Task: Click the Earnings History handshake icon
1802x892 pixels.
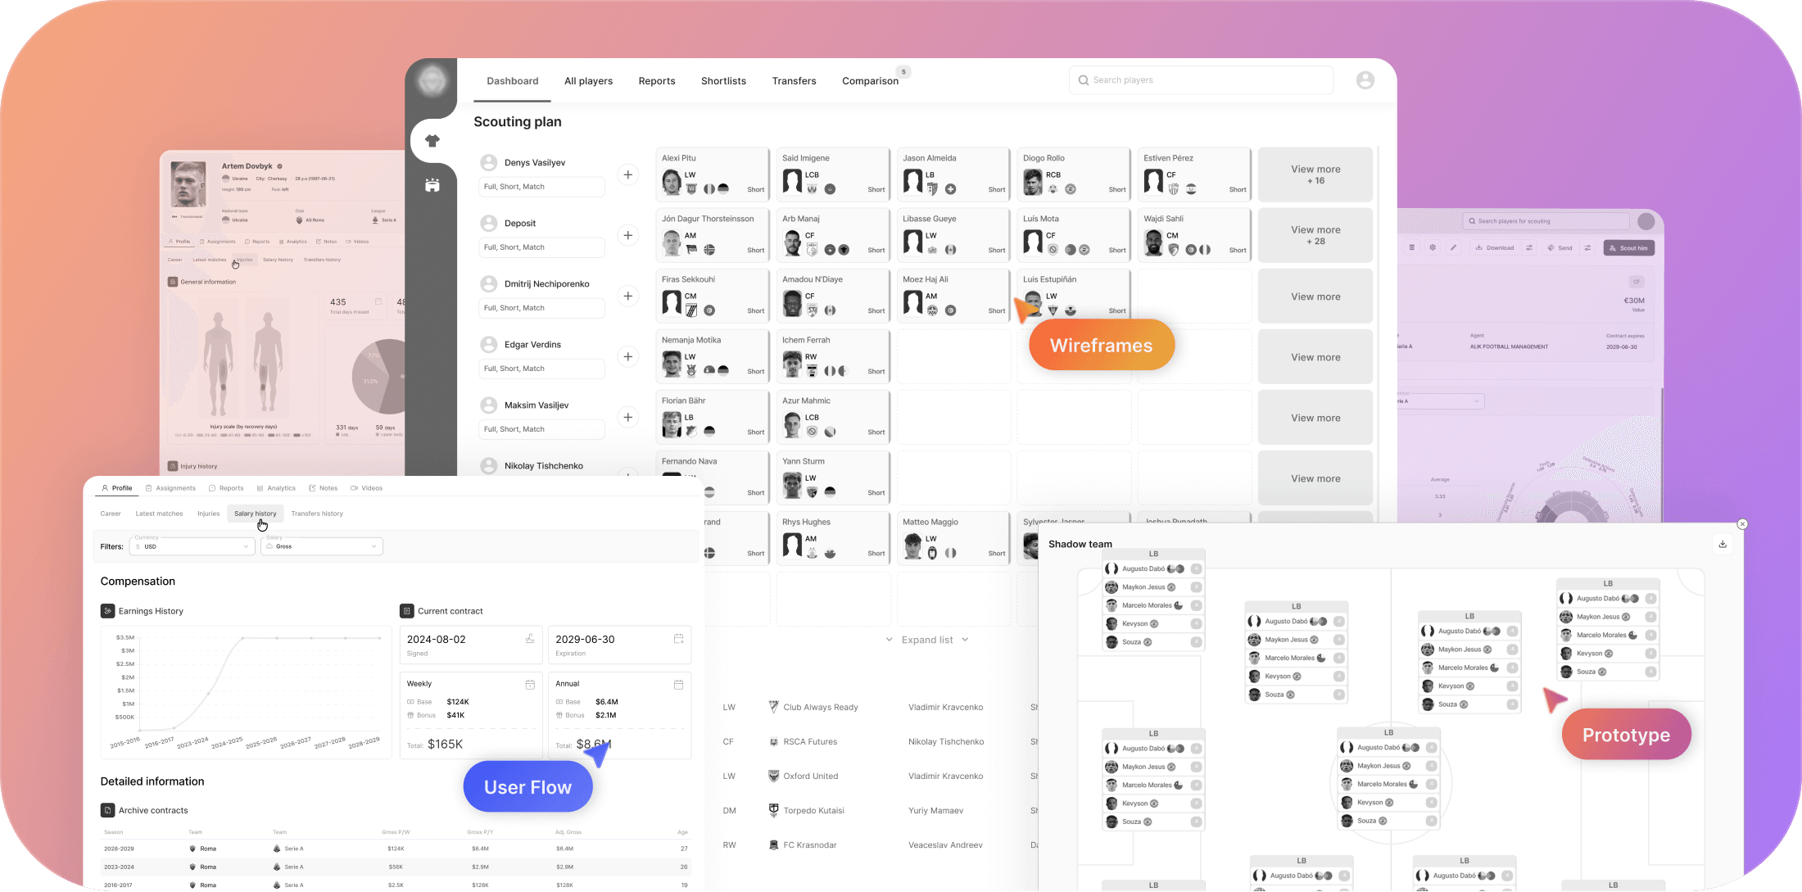Action: tap(107, 610)
